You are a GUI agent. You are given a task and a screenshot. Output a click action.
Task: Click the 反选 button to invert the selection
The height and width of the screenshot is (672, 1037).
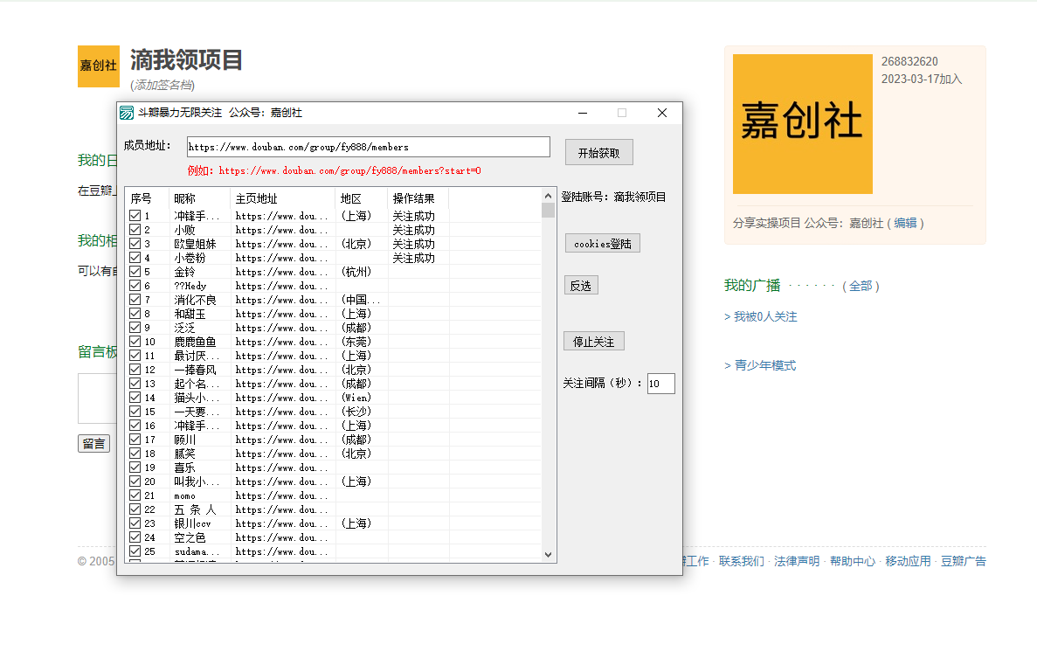(581, 286)
